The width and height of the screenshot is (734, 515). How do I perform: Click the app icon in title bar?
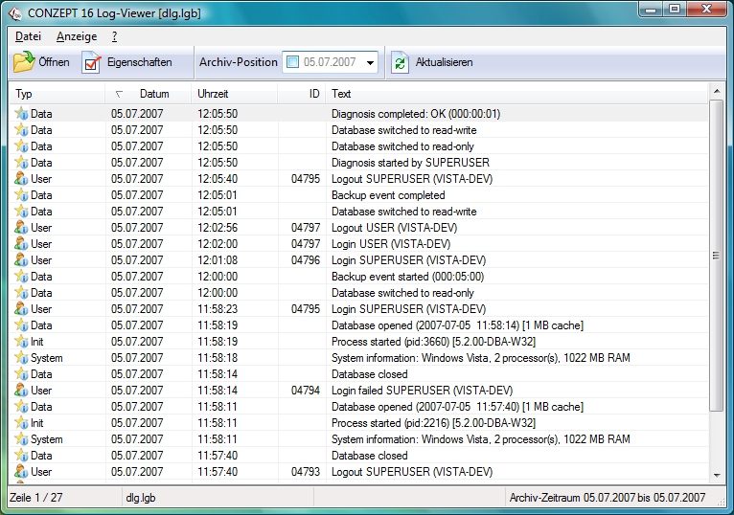point(15,13)
